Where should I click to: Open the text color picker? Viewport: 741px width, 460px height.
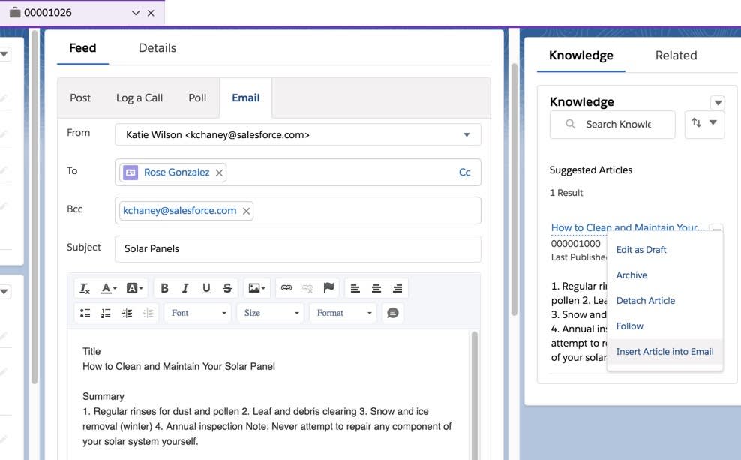[109, 288]
